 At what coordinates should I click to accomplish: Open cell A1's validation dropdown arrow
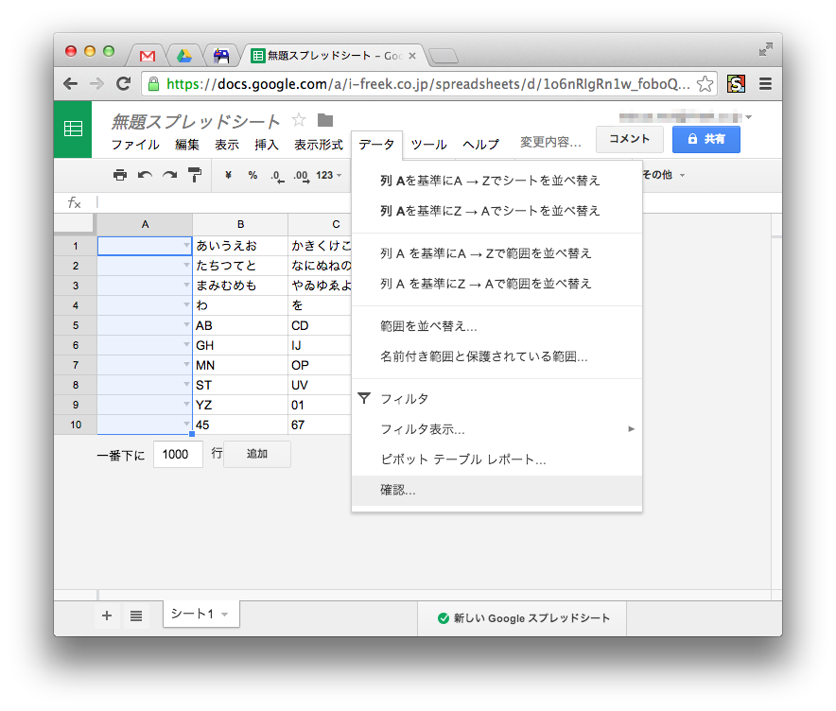click(185, 245)
